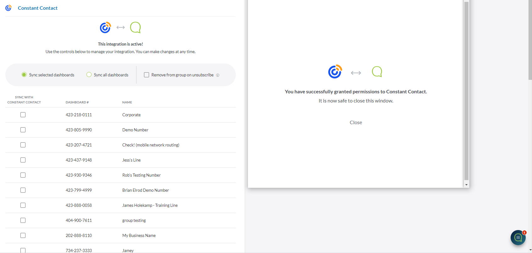The height and width of the screenshot is (253, 532).
Task: Click the sync arrows icon in popup
Action: coord(356,73)
